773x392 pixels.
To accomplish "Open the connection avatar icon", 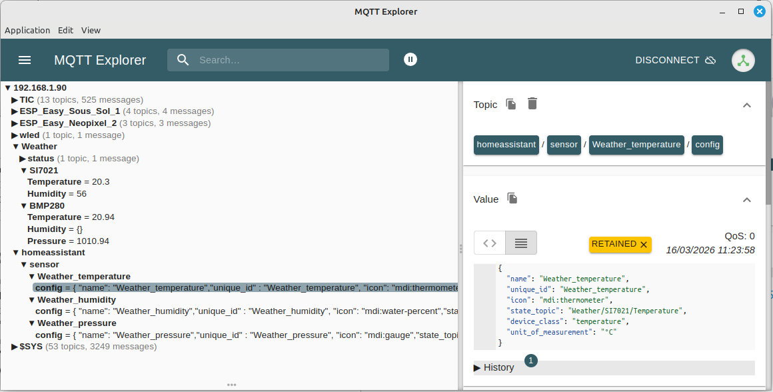I will 743,60.
